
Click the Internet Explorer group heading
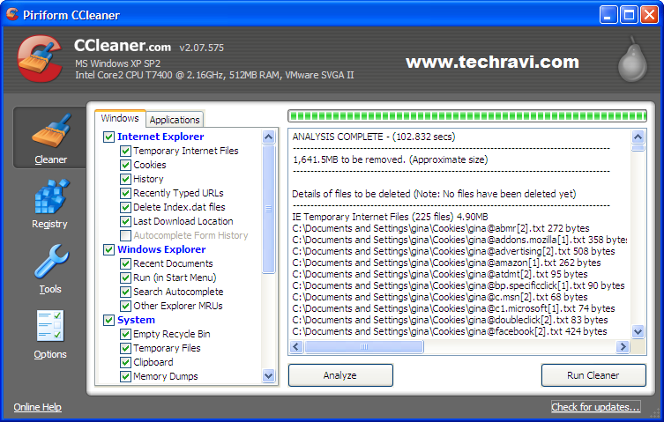pyautogui.click(x=160, y=137)
